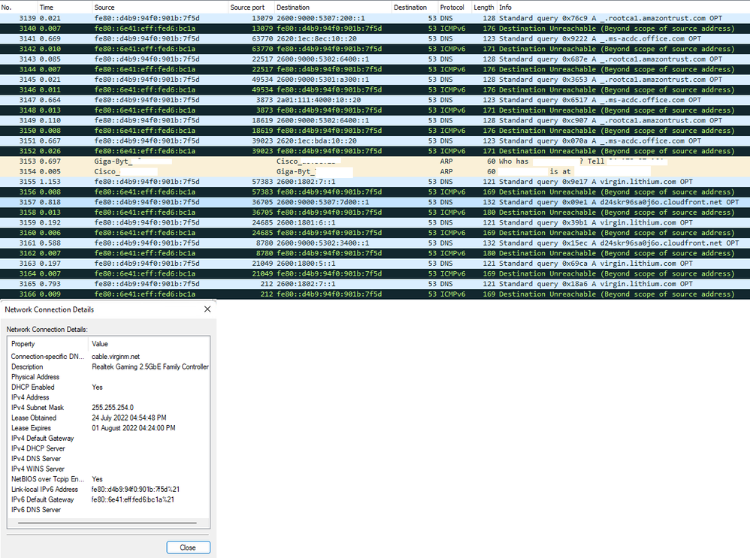The width and height of the screenshot is (750, 558).
Task: Sort packets by the No. column header
Action: click(x=19, y=8)
